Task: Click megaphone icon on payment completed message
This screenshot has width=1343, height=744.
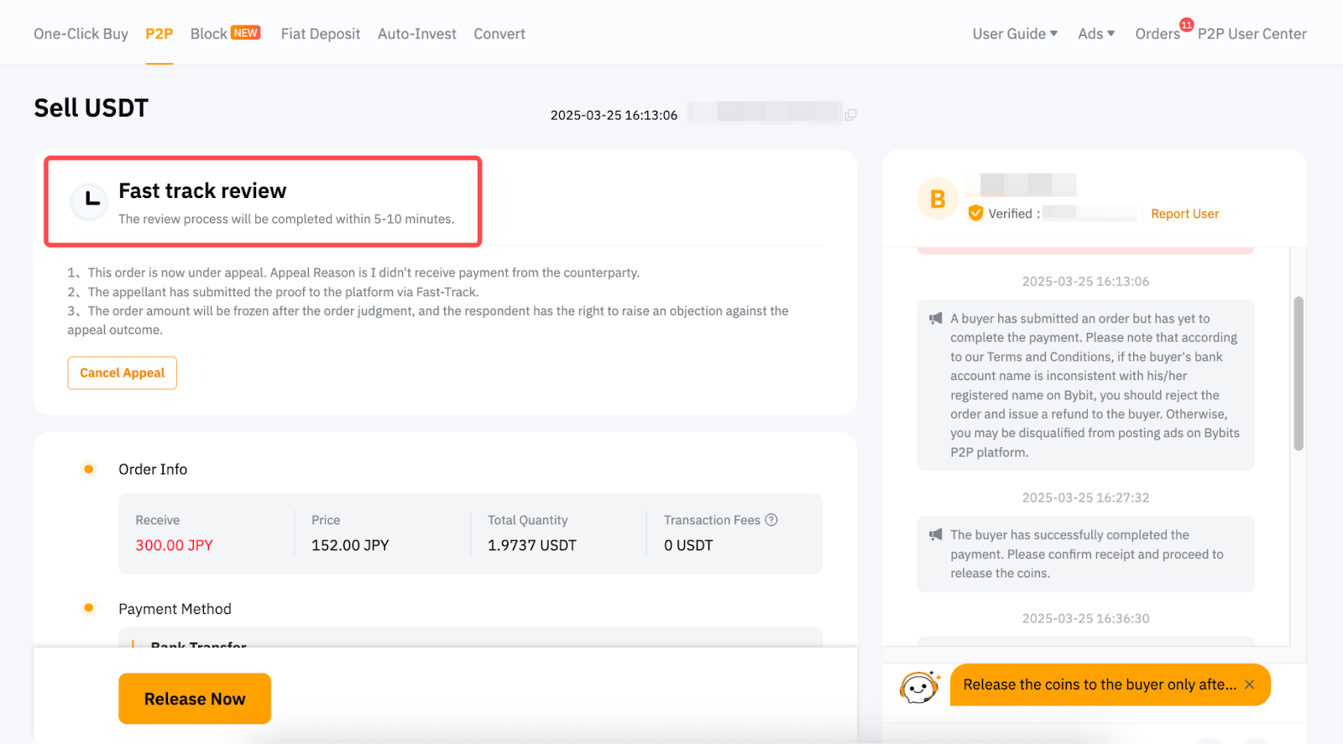Action: tap(935, 535)
